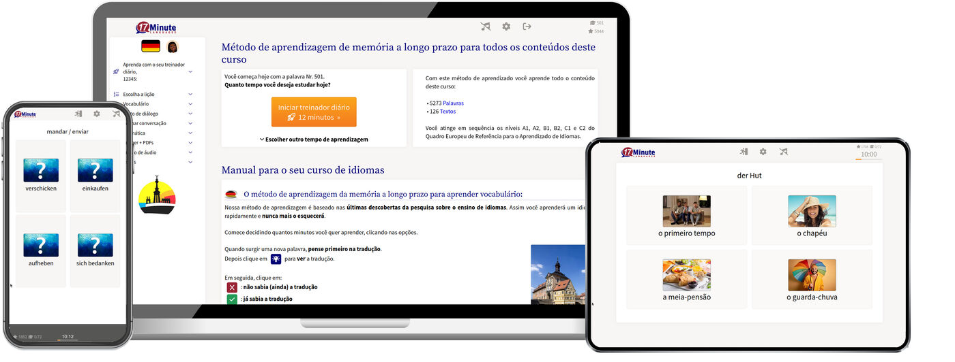Select the 'o guarda-chuva' card on tablet
955x362 pixels.
tap(812, 279)
